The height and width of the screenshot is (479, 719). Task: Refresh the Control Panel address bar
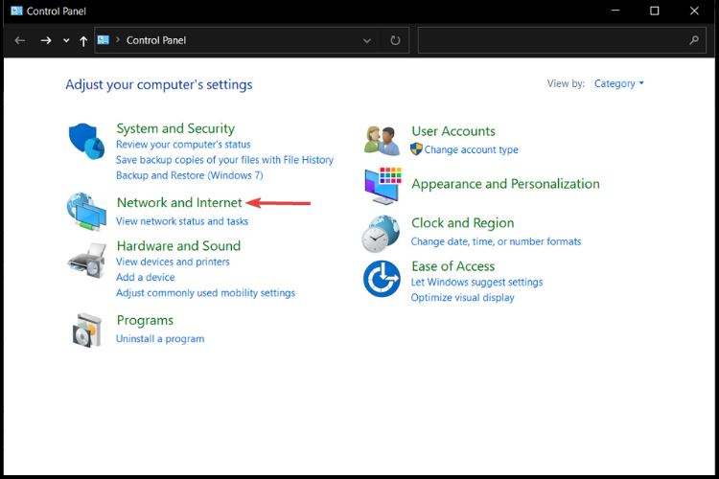pos(395,40)
